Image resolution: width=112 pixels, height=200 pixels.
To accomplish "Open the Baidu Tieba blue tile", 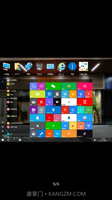I will click(89, 126).
